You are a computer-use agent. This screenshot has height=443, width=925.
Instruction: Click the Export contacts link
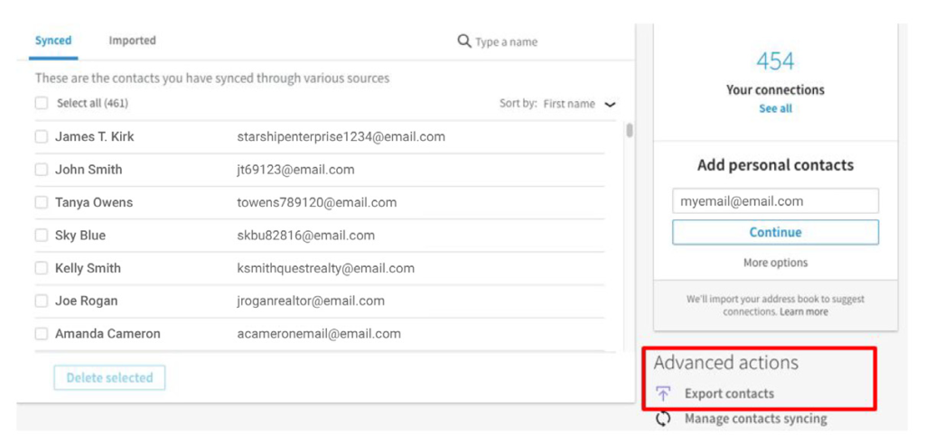click(729, 393)
